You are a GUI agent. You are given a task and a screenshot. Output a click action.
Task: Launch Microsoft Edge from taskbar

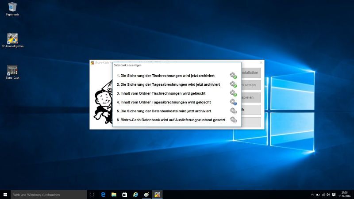103,195
